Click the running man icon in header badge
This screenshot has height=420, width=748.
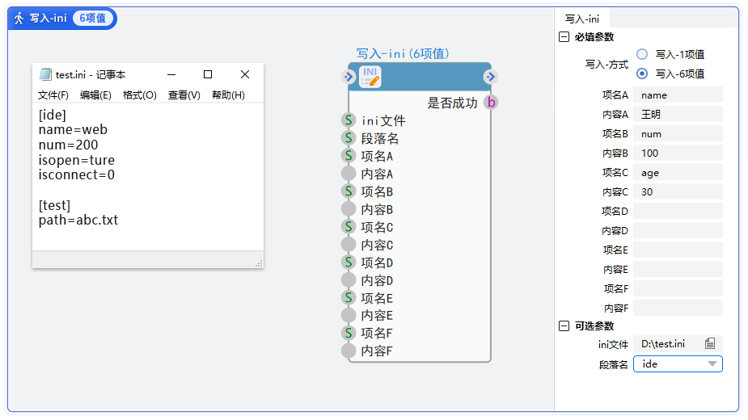tap(19, 19)
